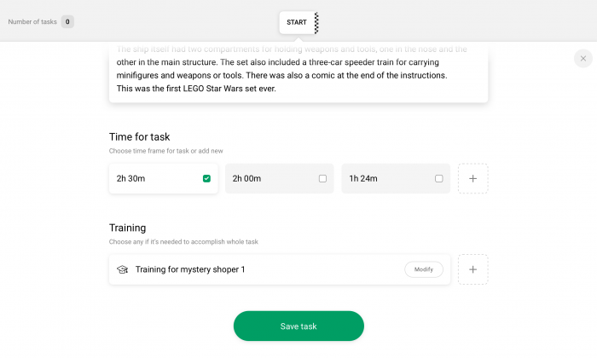Uncheck the 2h 30m time option
The height and width of the screenshot is (358, 597).
pos(206,178)
